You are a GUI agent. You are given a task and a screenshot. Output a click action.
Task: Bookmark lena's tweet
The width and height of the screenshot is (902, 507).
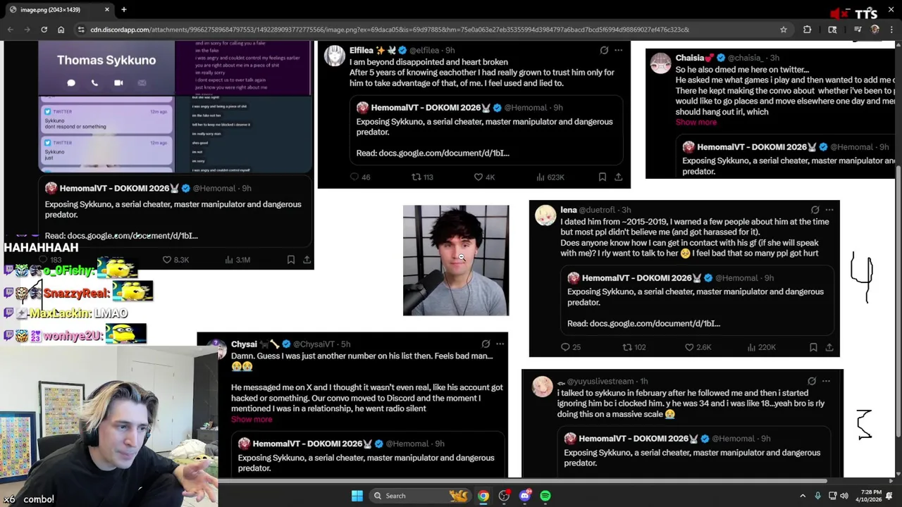813,347
